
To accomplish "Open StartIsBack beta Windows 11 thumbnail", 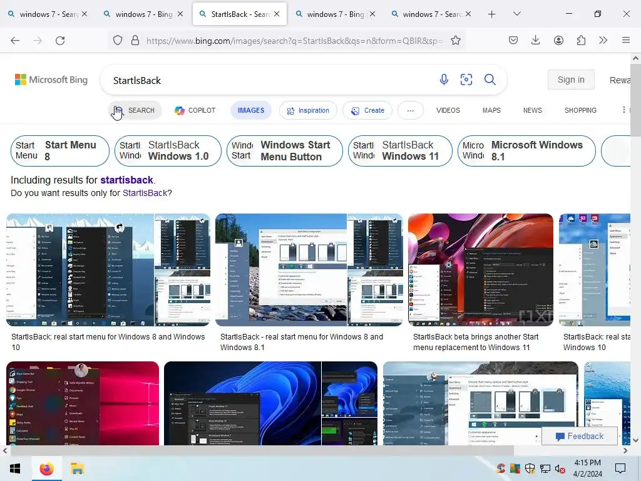I will 481,270.
